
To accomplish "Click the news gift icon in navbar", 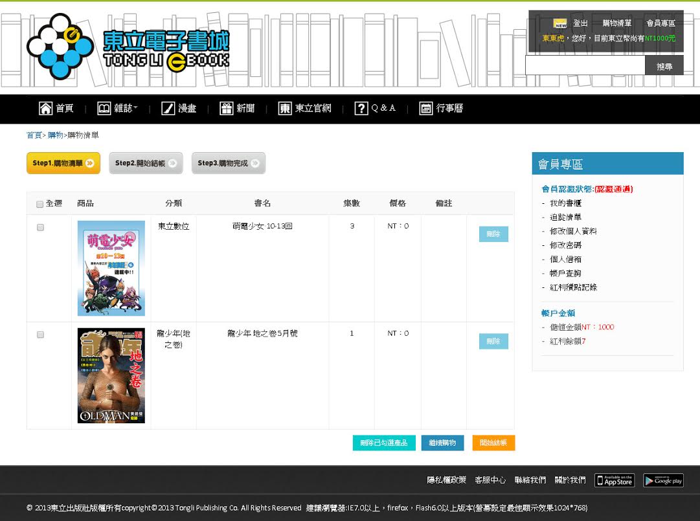I will pyautogui.click(x=226, y=108).
